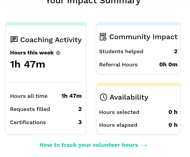190x157 pixels.
Task: Click the Students helped label
Action: [121, 51]
